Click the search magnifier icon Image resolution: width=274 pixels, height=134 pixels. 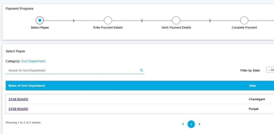pos(141,70)
